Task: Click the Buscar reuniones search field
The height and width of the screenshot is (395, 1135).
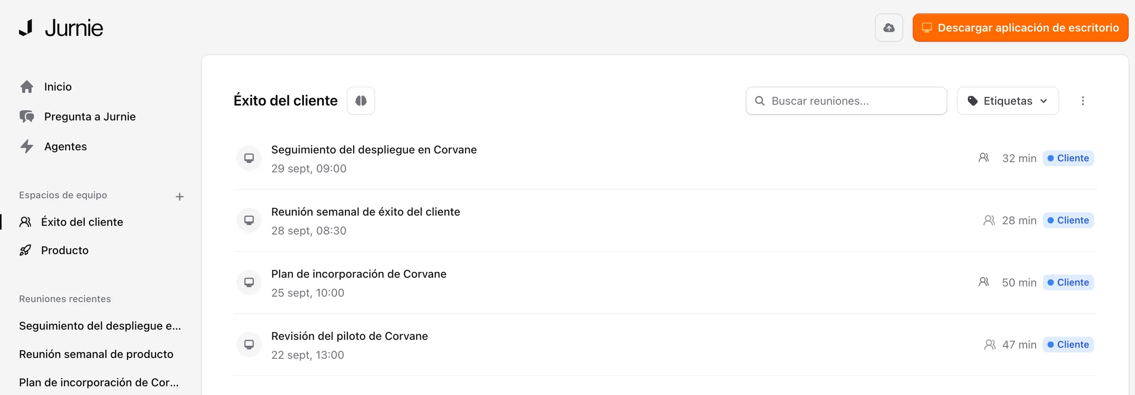Action: point(846,101)
